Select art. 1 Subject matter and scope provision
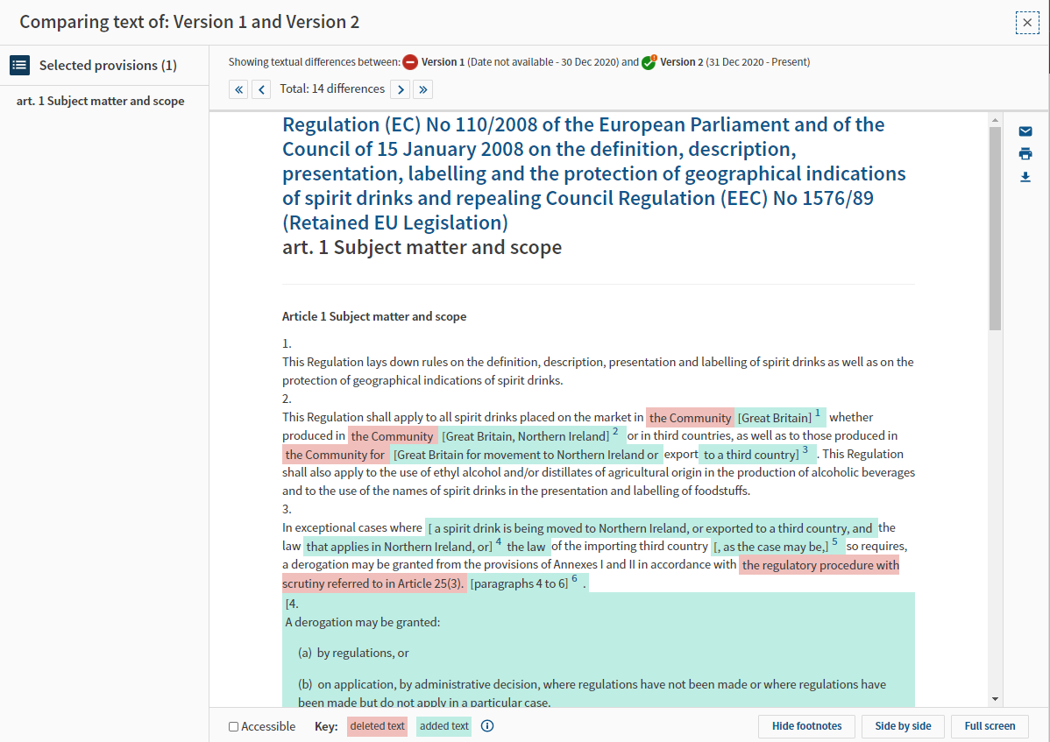The height and width of the screenshot is (742, 1050). (101, 101)
